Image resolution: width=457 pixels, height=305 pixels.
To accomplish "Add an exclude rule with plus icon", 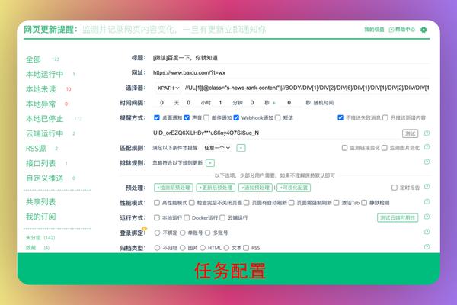I will click(210, 163).
